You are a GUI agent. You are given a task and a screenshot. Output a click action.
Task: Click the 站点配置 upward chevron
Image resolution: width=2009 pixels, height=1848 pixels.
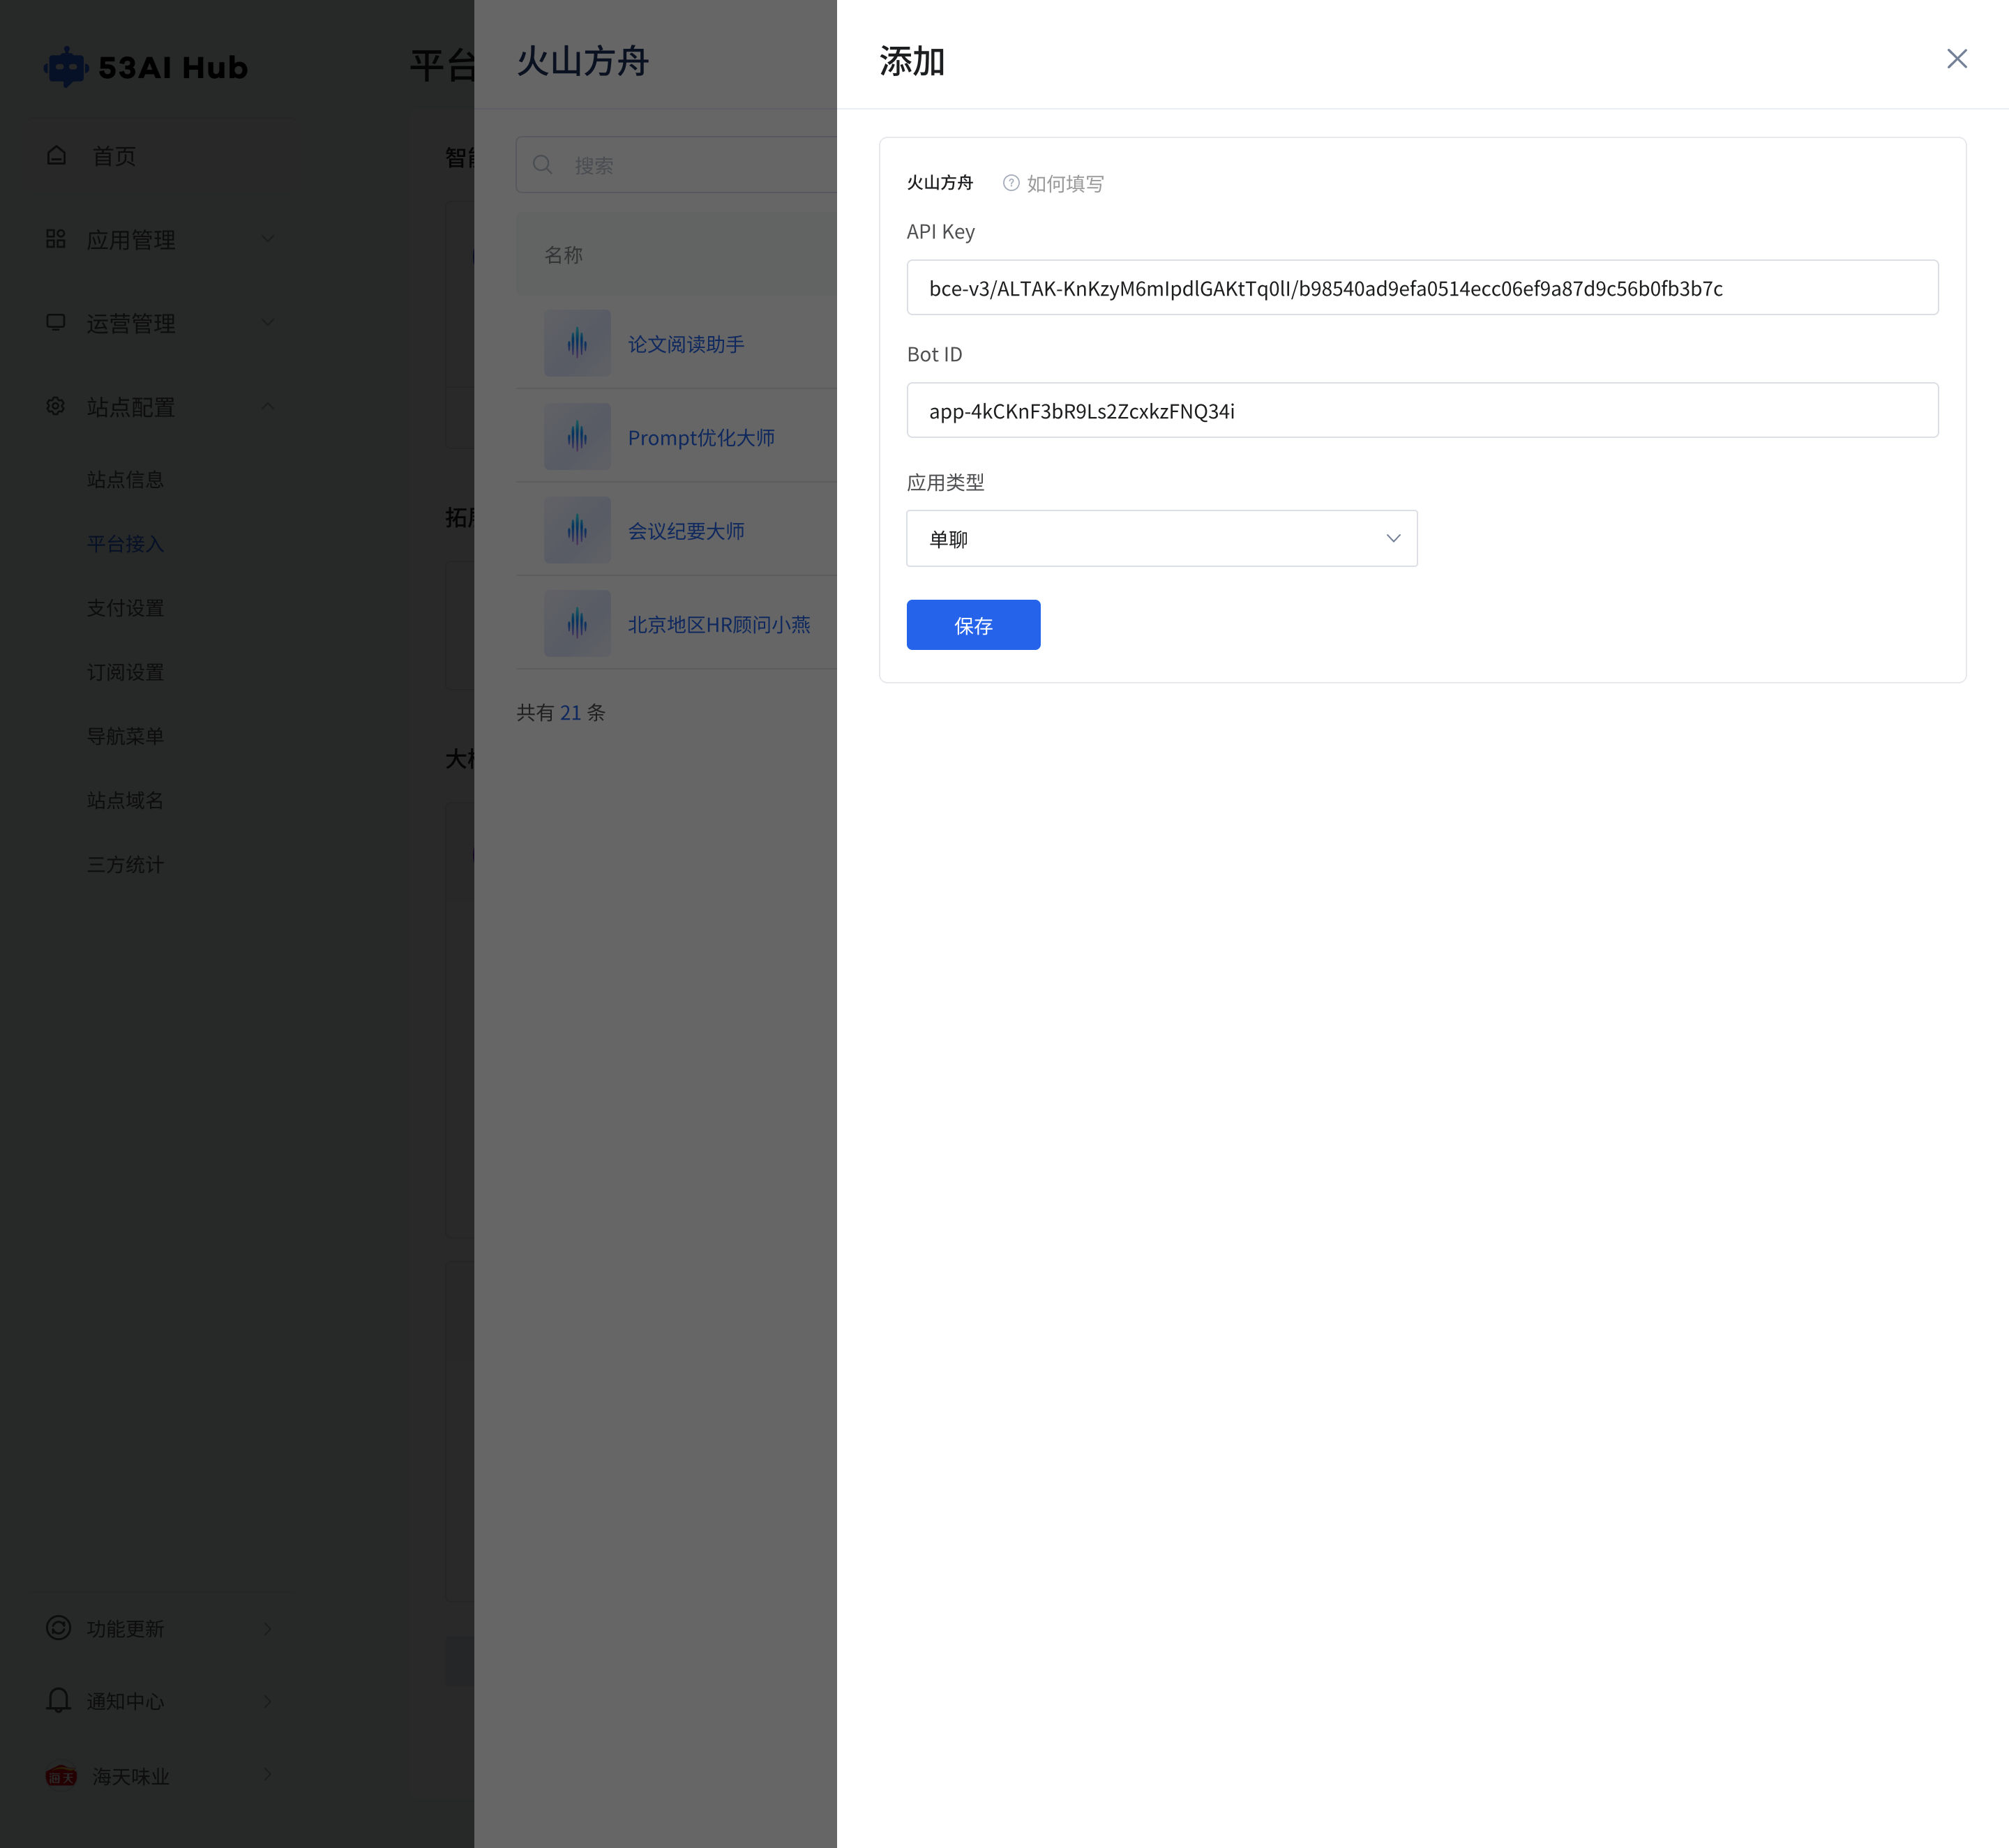point(267,406)
